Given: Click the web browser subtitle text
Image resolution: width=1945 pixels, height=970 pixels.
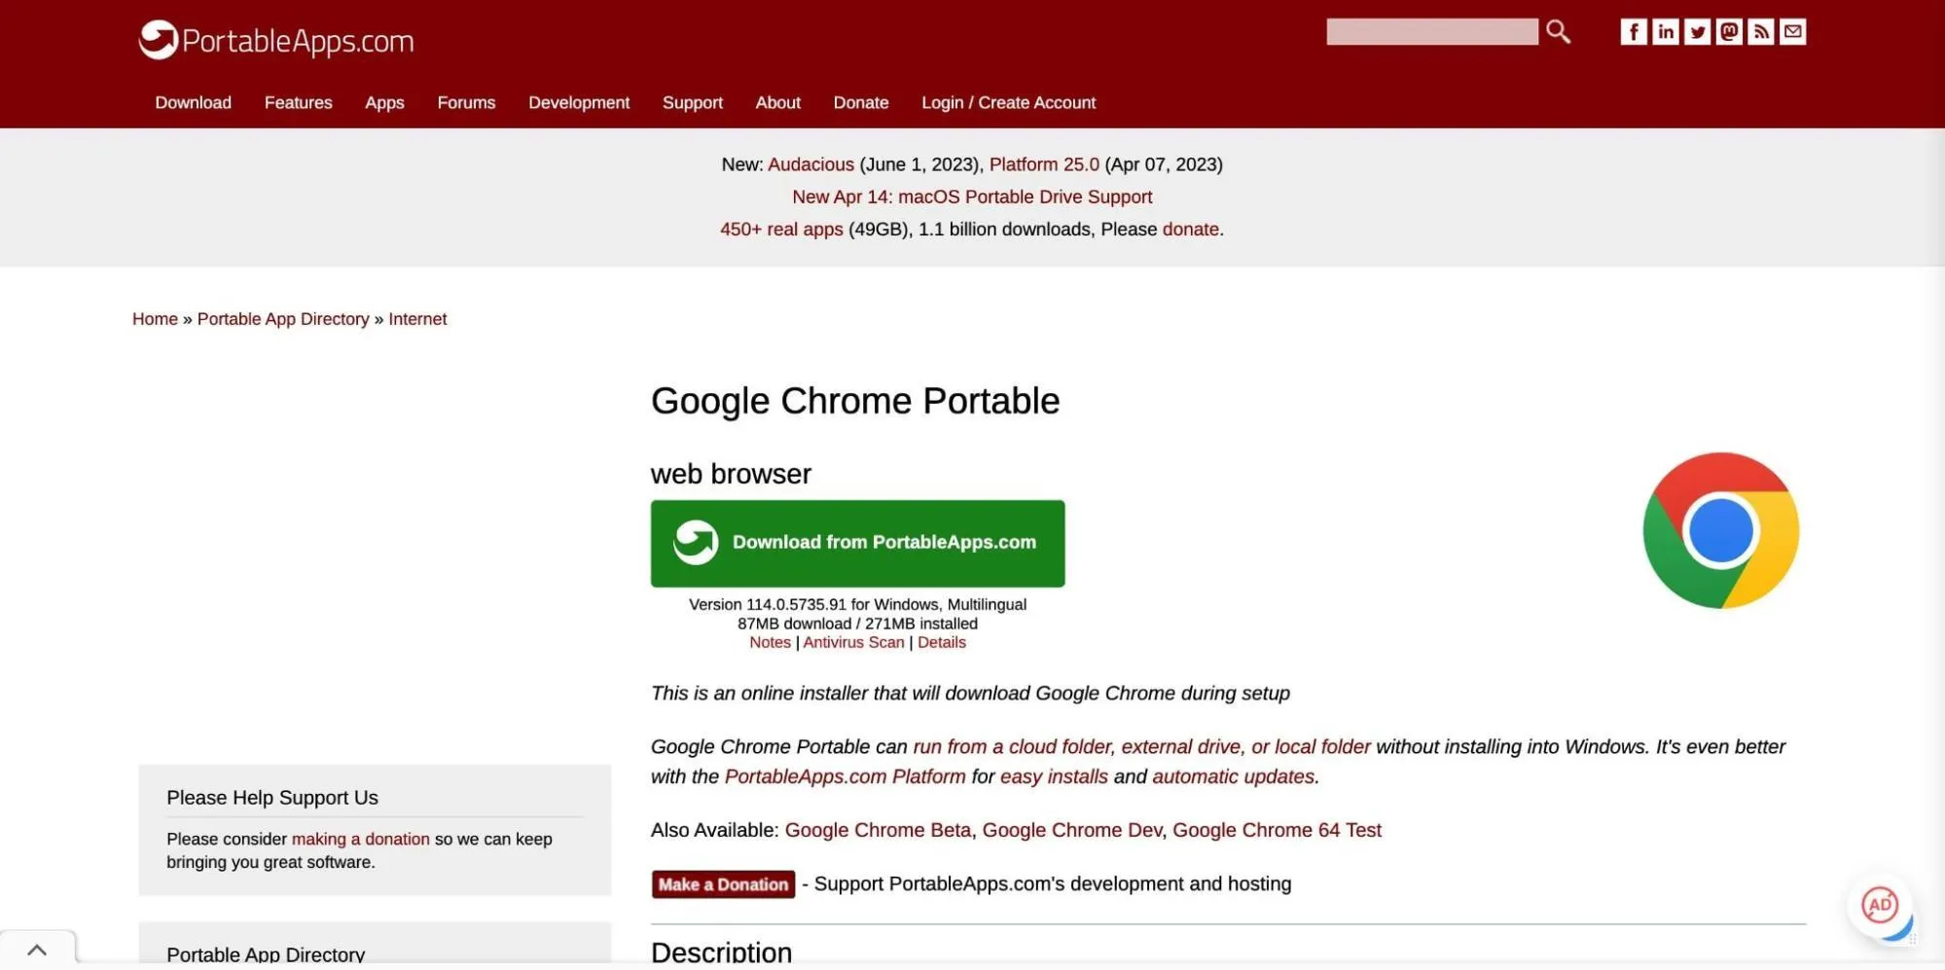Looking at the screenshot, I should (x=731, y=474).
